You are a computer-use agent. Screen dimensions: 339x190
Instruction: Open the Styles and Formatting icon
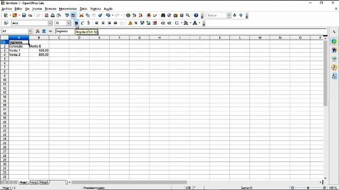tap(6, 23)
